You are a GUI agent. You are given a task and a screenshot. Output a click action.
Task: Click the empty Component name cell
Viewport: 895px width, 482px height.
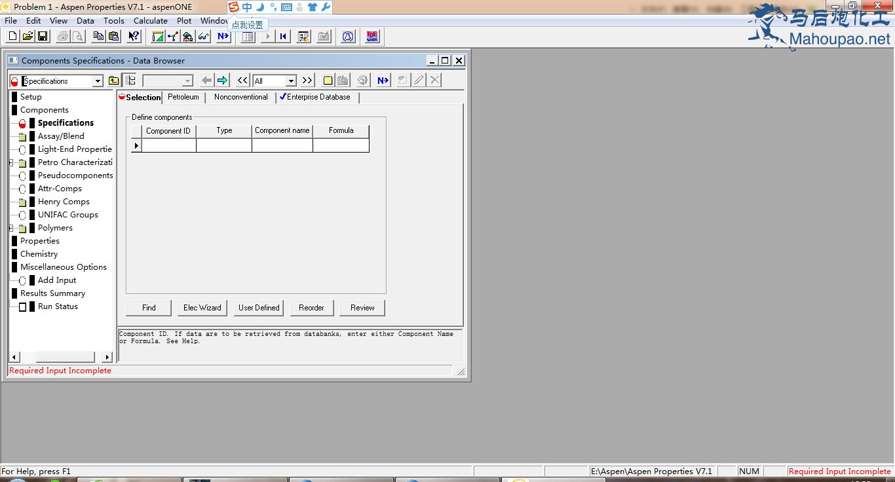[x=282, y=145]
